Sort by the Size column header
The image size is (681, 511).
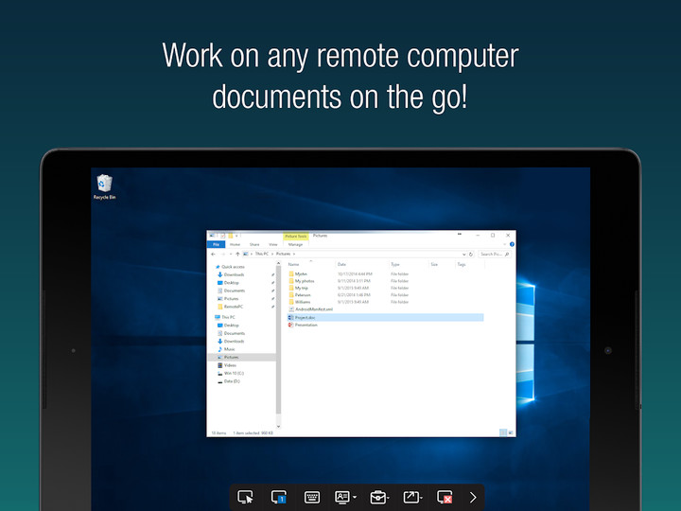[434, 264]
